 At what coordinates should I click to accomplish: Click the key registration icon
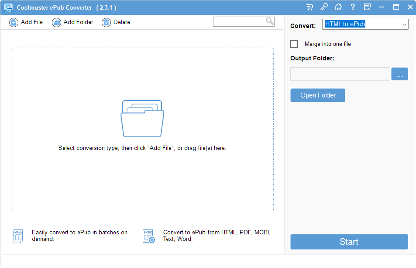pyautogui.click(x=324, y=7)
